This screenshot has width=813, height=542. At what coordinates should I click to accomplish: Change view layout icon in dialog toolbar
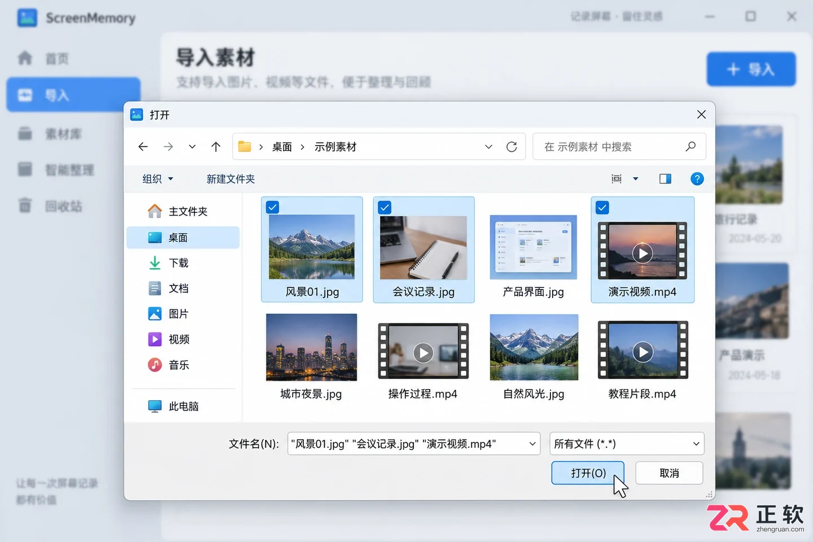pyautogui.click(x=617, y=179)
